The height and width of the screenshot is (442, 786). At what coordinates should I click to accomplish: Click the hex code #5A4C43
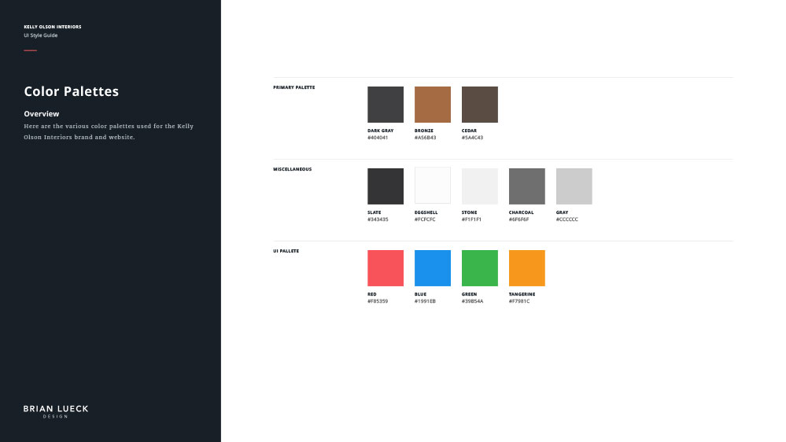472,138
